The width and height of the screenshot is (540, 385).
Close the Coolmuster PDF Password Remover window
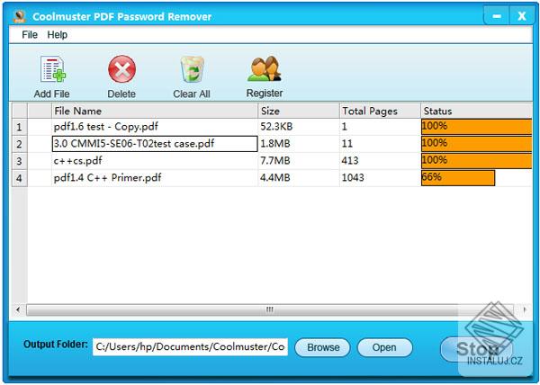point(522,16)
